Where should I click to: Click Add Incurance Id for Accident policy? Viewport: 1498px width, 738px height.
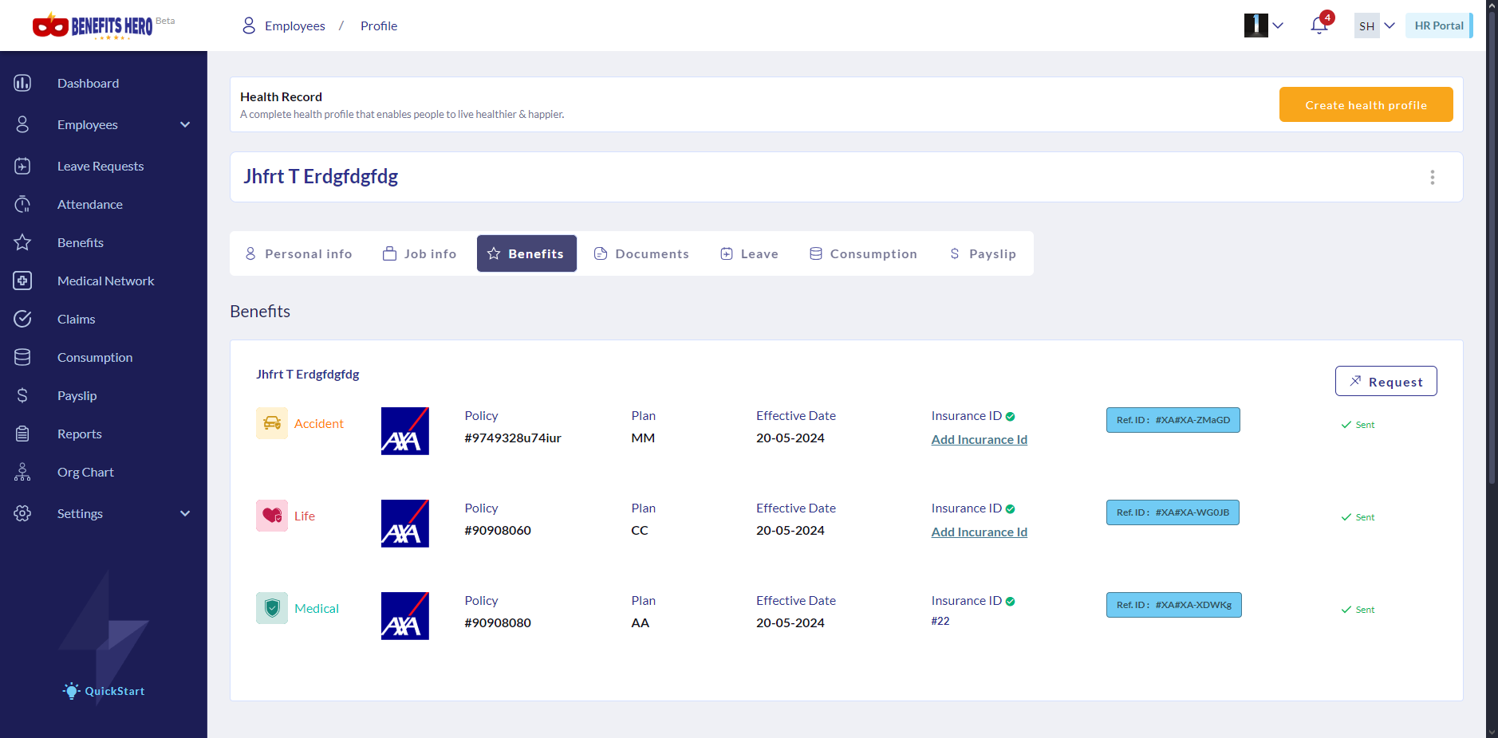click(x=979, y=440)
